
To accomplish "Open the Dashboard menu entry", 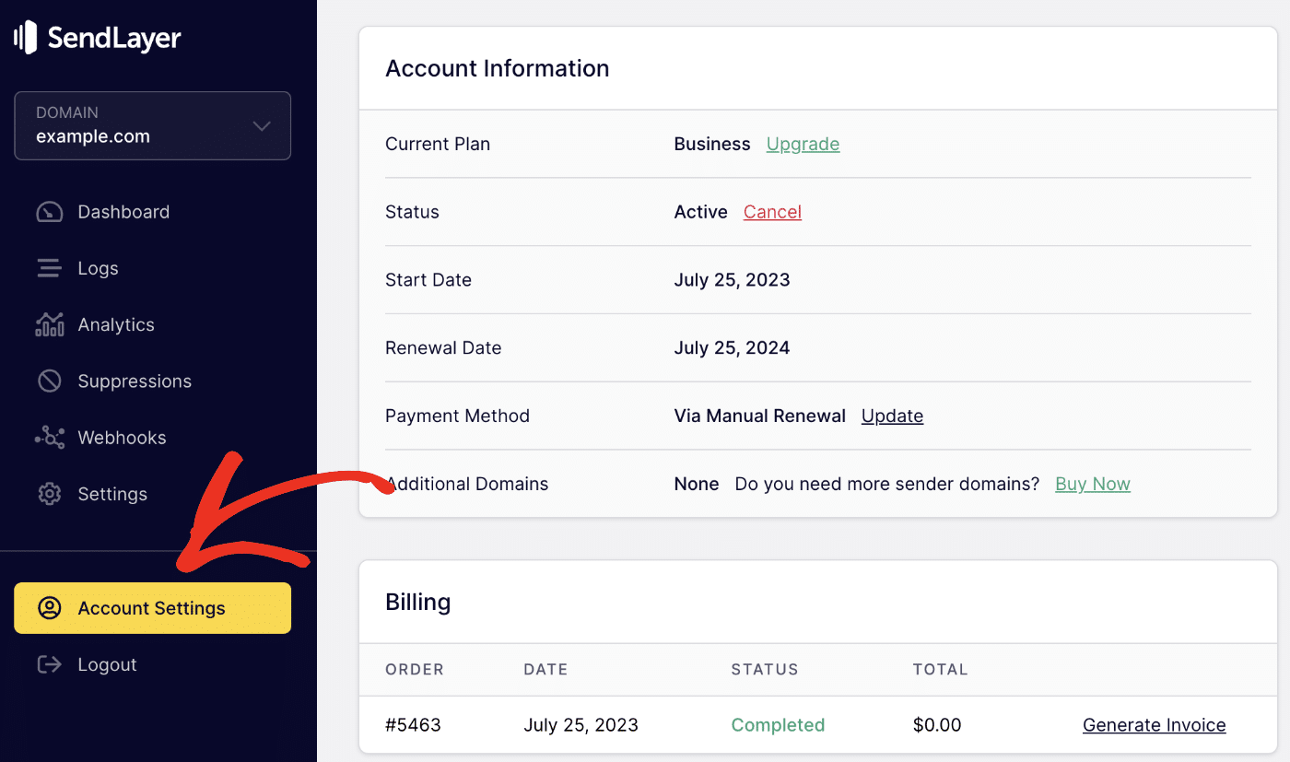I will [123, 211].
